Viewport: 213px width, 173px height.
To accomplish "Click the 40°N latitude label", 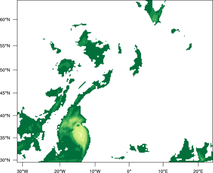I will click(x=5, y=116).
